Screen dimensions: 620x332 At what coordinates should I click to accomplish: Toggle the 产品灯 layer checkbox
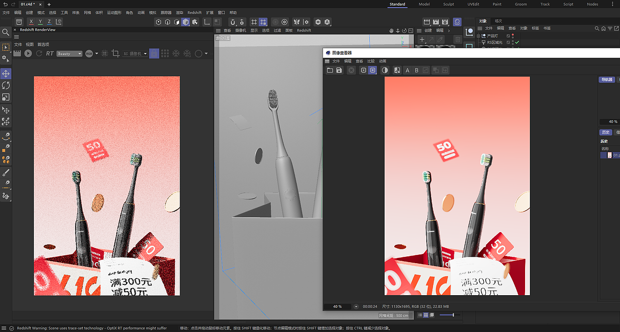coord(508,36)
